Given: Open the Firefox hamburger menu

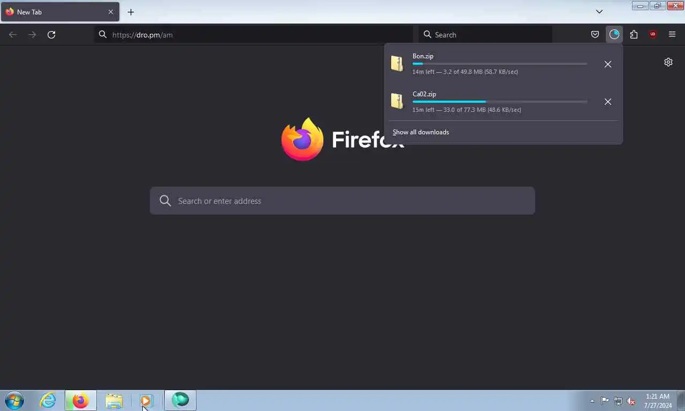Looking at the screenshot, I should [x=672, y=35].
